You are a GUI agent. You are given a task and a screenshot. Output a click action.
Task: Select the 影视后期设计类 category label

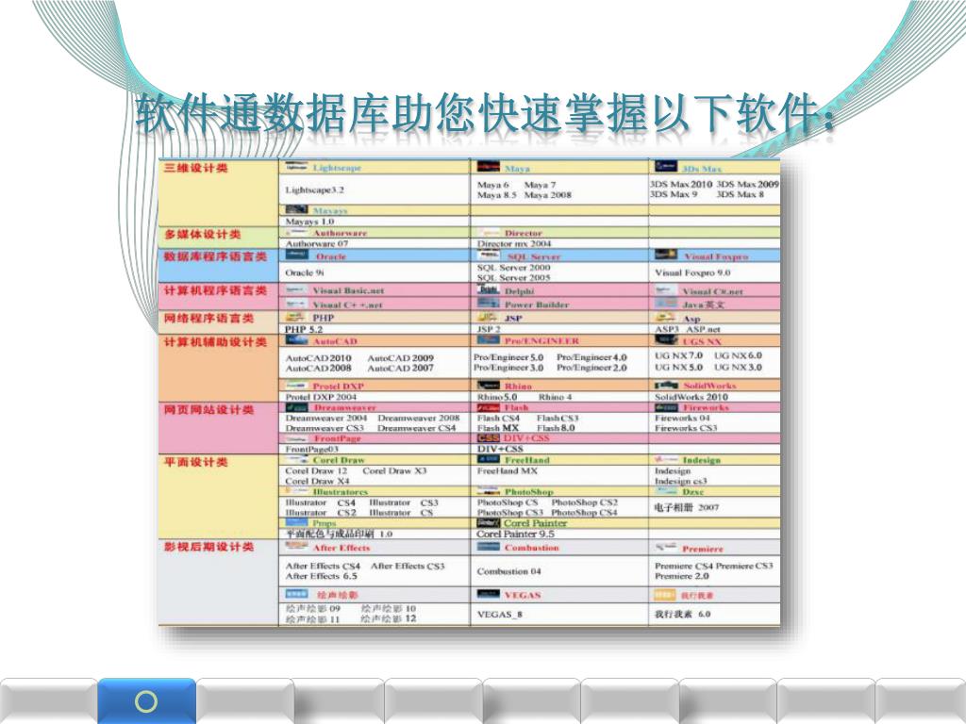[x=208, y=547]
